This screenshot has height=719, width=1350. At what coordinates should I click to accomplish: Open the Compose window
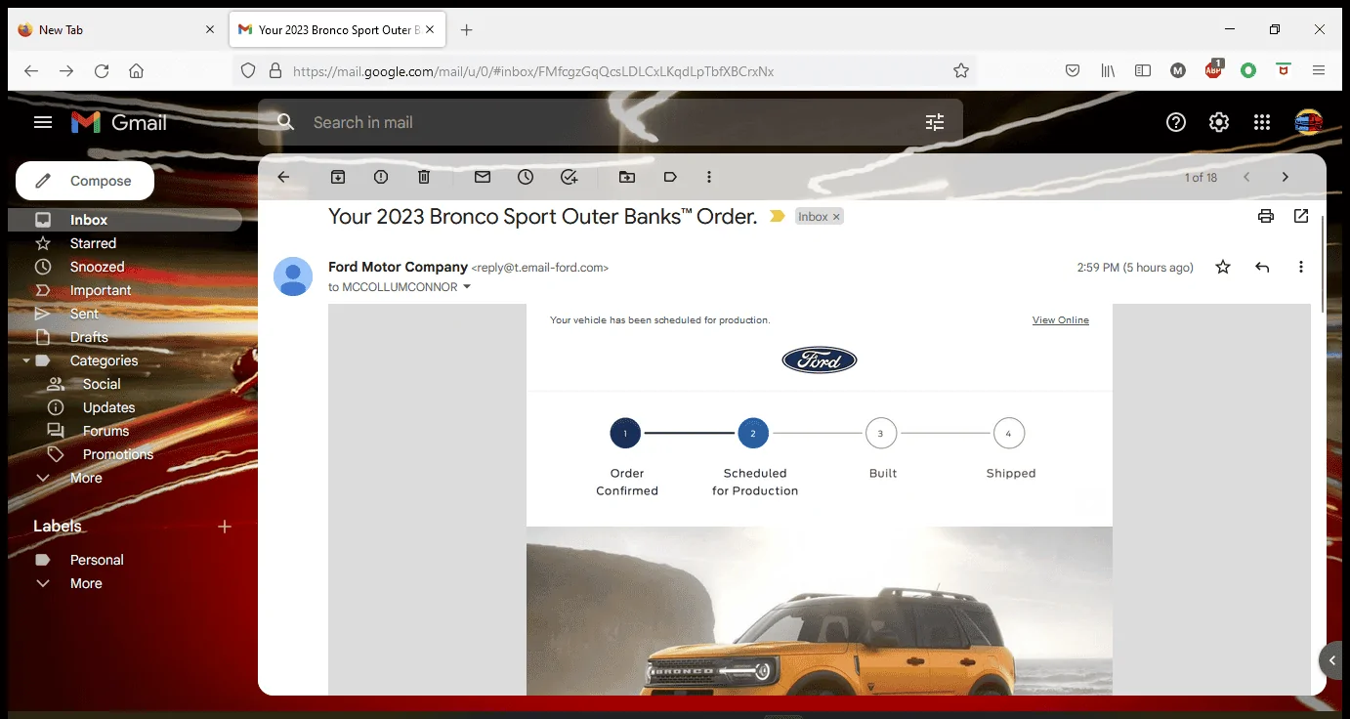tap(84, 180)
